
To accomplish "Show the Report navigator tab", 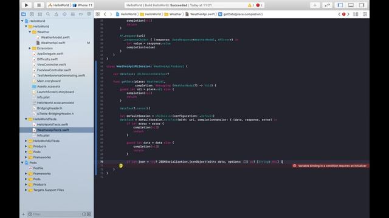I will 89,14.
